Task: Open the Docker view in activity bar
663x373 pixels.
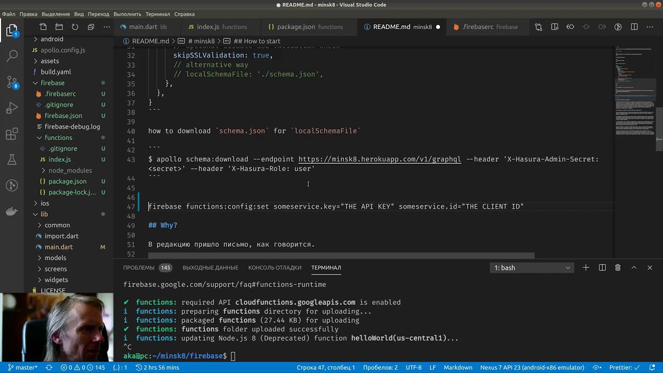Action: coord(12,212)
